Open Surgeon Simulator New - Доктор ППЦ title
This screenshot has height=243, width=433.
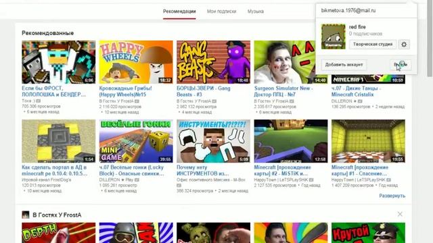click(x=283, y=92)
